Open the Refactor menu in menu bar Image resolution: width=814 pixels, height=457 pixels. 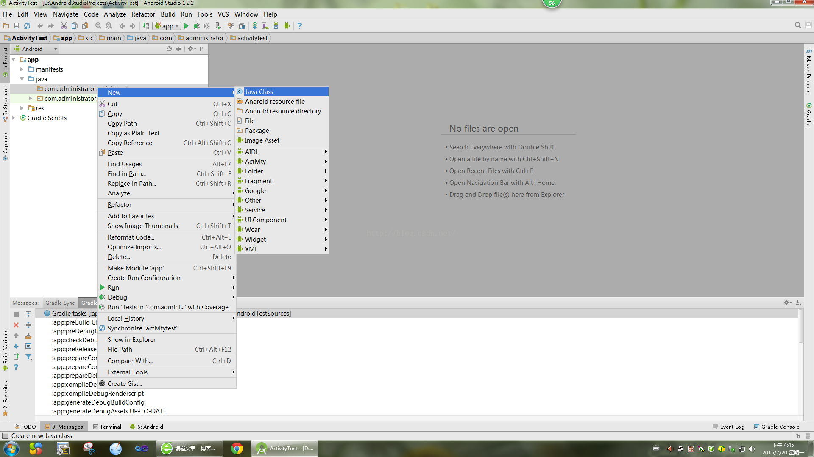[x=143, y=14]
